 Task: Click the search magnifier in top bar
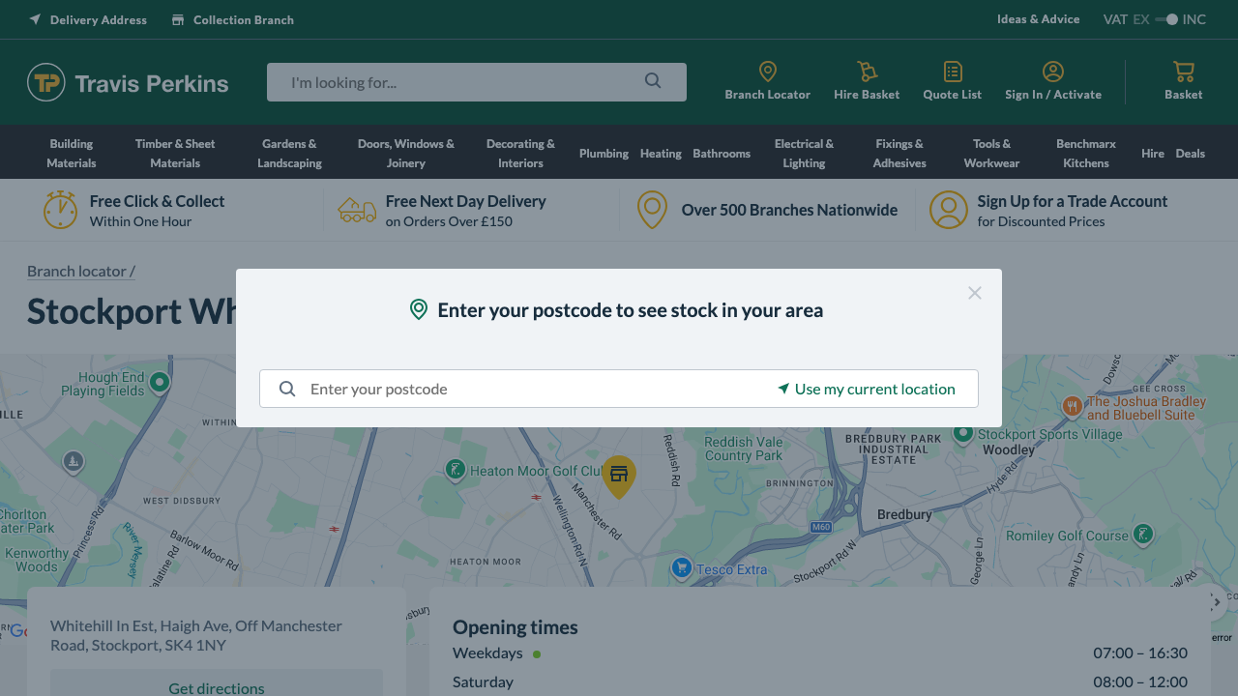click(653, 81)
